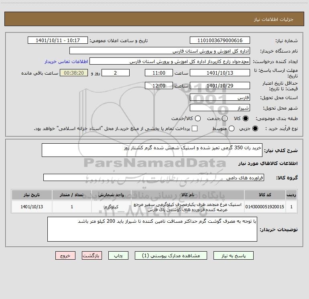Click the remaining time 00:38:20 field
The image size is (309, 299).
point(74,73)
